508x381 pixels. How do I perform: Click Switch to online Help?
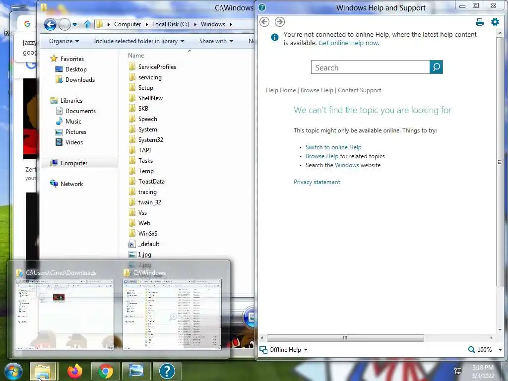333,147
